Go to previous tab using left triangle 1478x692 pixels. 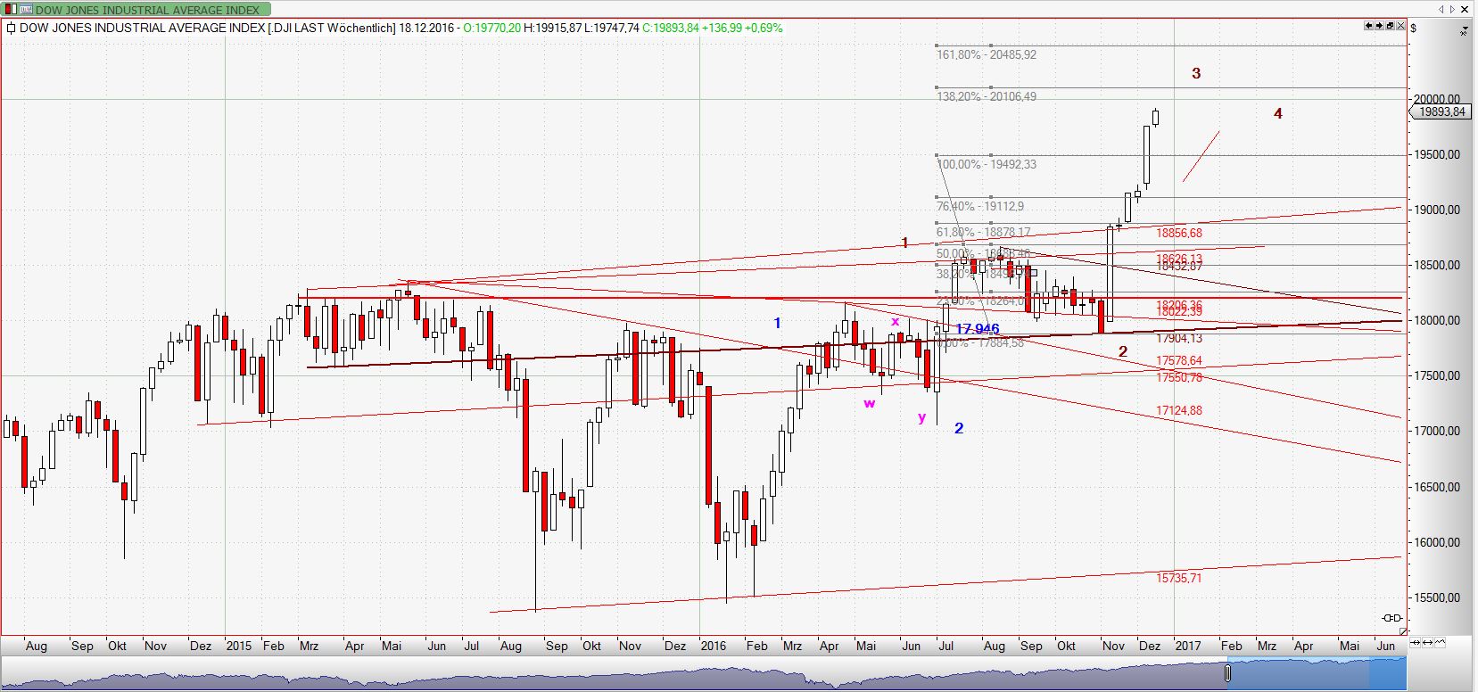tap(1441, 10)
